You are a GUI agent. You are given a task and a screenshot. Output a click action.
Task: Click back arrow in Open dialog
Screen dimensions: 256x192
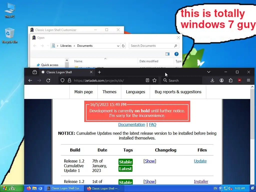tap(35, 46)
